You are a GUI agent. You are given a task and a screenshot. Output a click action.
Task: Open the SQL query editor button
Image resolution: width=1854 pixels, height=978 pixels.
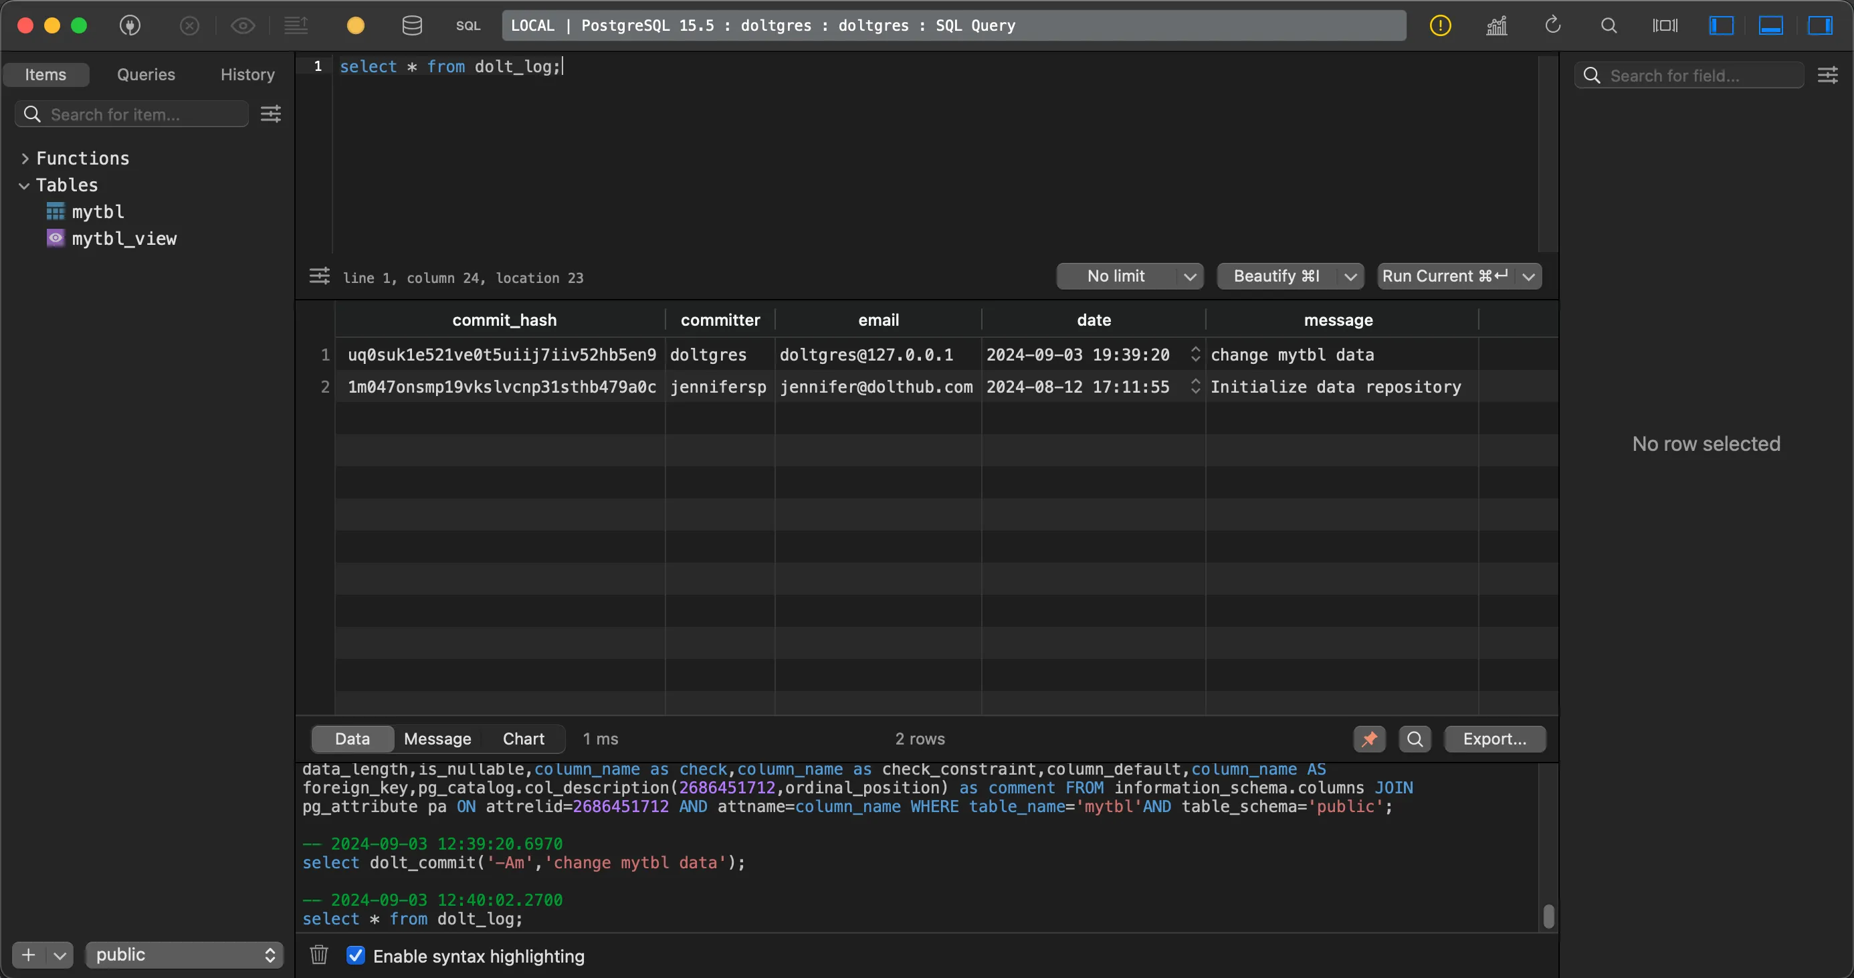[468, 26]
